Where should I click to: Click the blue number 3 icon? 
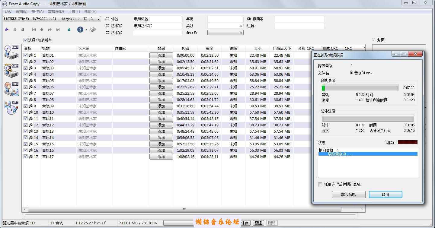tap(80, 30)
